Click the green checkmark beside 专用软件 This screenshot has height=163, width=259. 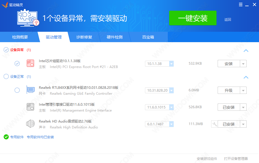[x=6, y=137]
